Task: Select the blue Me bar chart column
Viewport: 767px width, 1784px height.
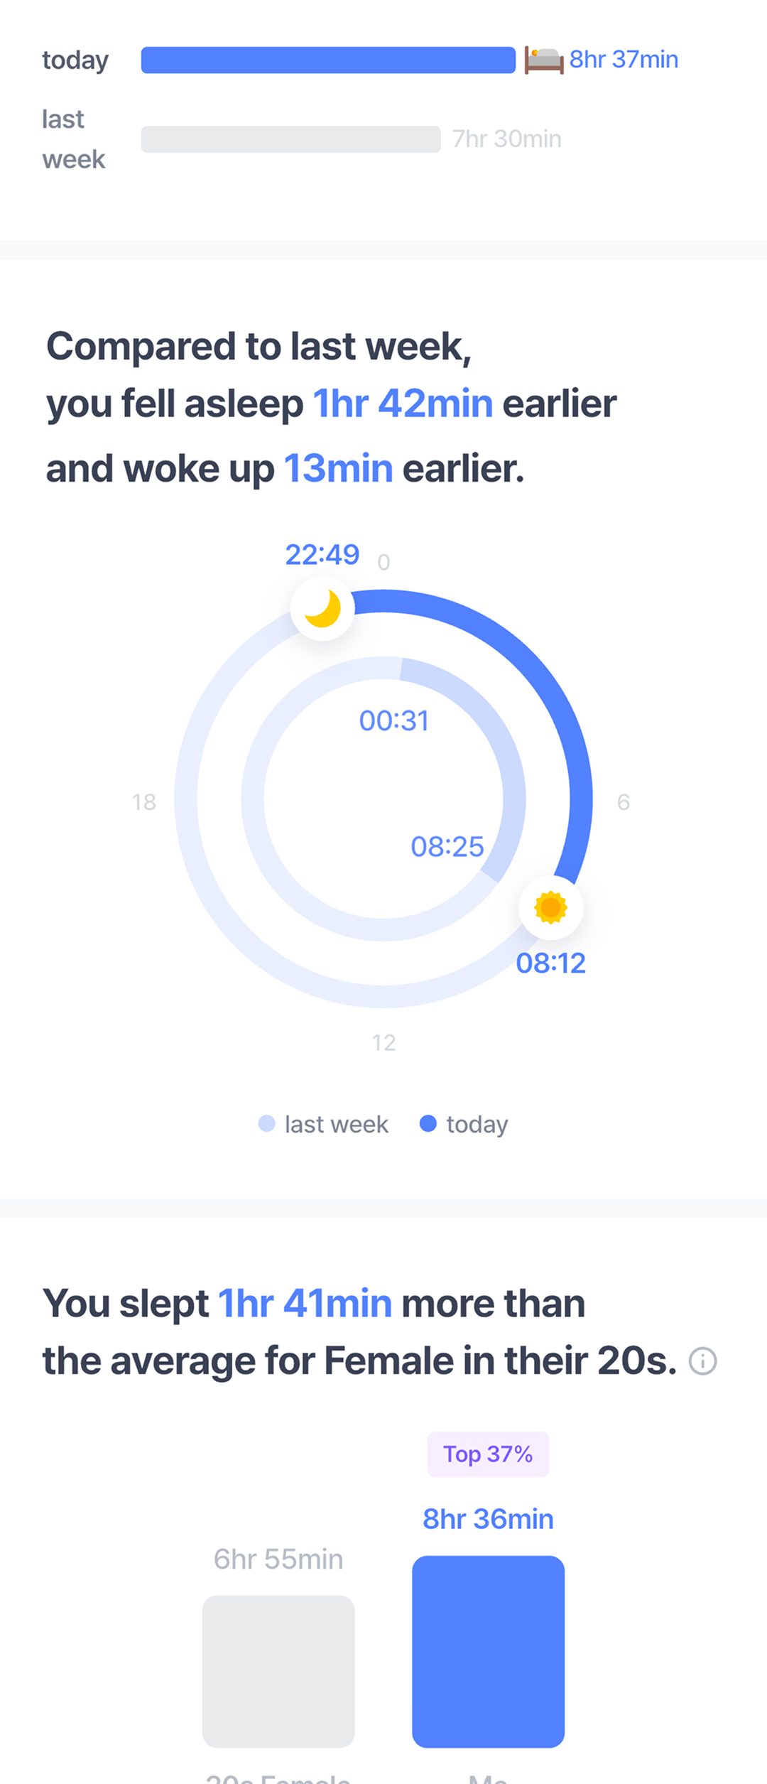Action: 489,1651
